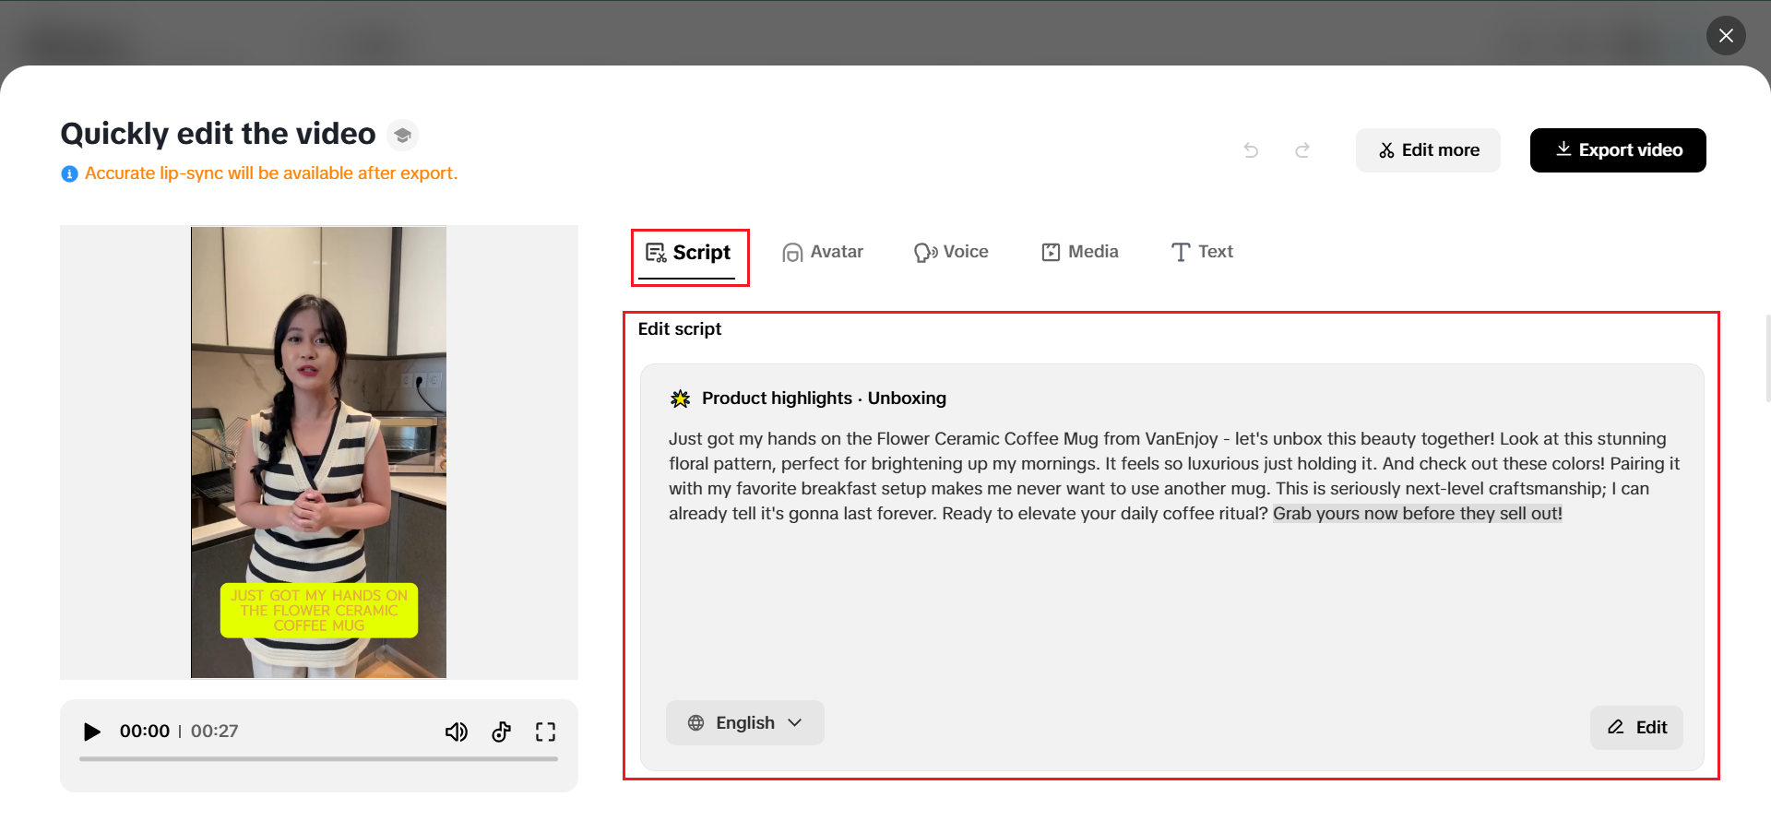Click the yellow caption on video

[x=319, y=611]
